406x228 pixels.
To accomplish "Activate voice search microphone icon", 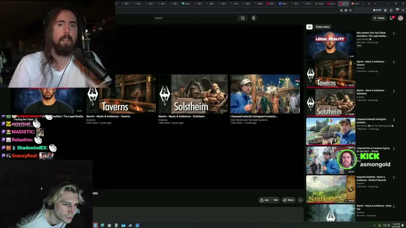I will coord(253,18).
